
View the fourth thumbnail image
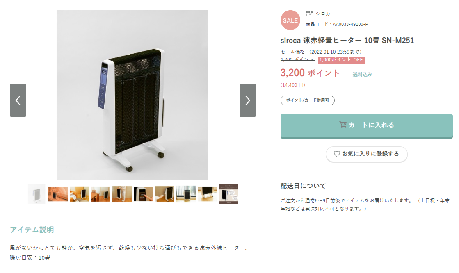pyautogui.click(x=100, y=194)
